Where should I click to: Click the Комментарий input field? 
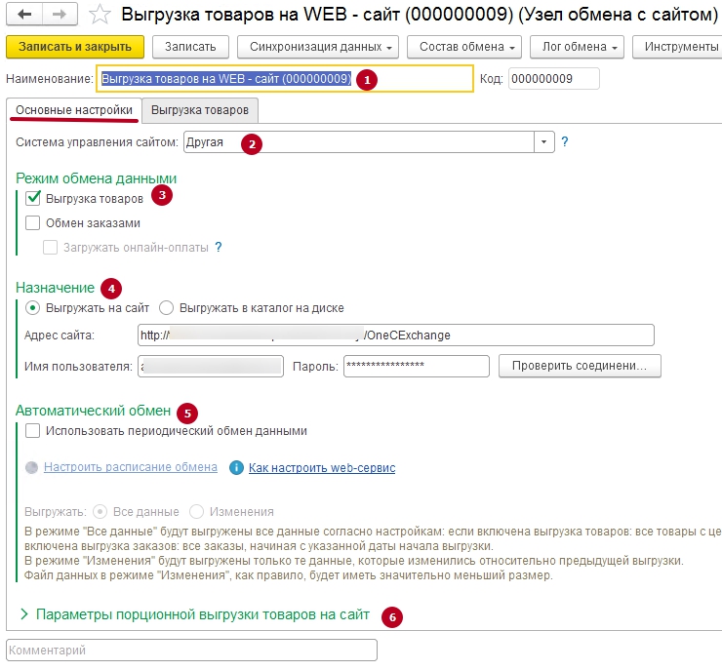point(191,650)
